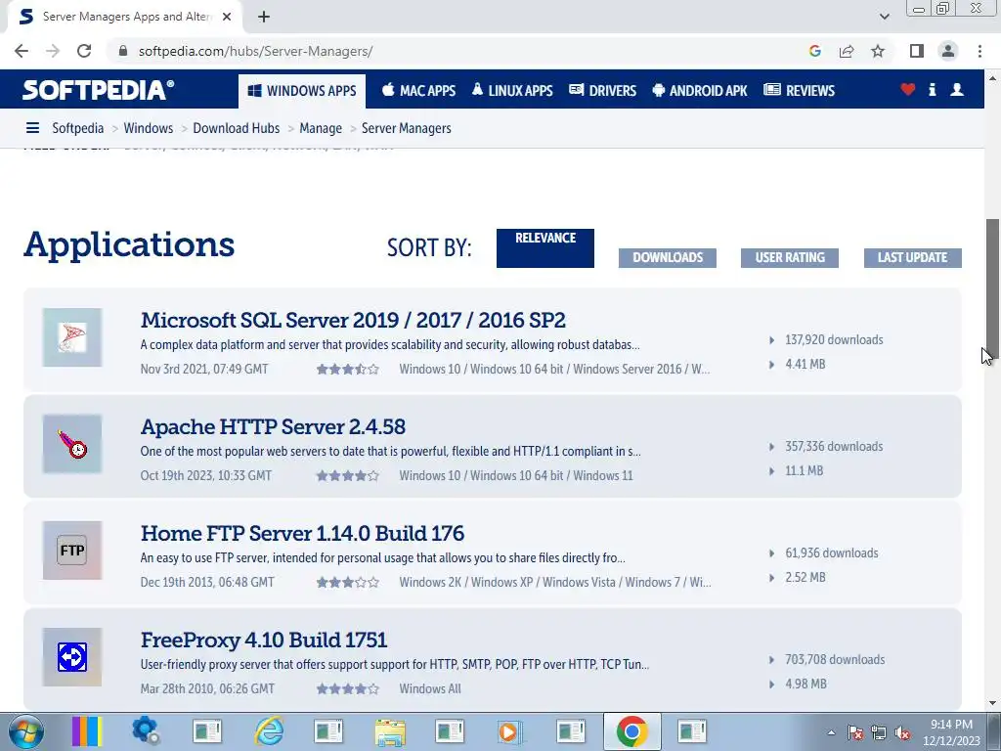The image size is (1001, 751).
Task: Open the Reviews section
Action: tap(800, 90)
